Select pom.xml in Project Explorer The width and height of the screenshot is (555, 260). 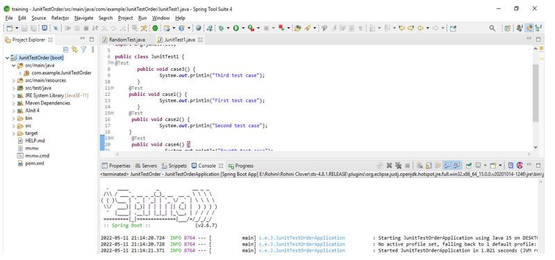tap(34, 163)
